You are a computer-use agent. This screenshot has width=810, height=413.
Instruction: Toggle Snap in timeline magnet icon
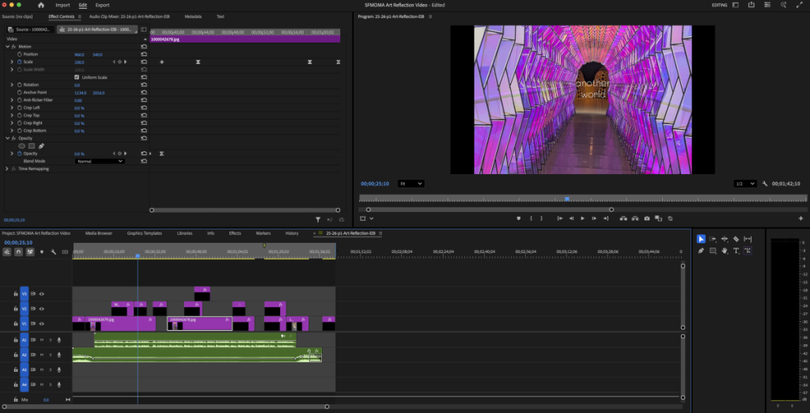pyautogui.click(x=19, y=252)
